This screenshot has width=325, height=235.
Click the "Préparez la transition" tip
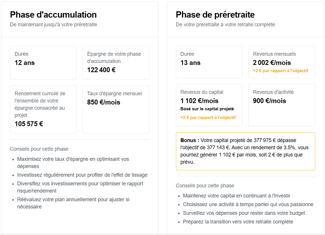tap(238, 222)
